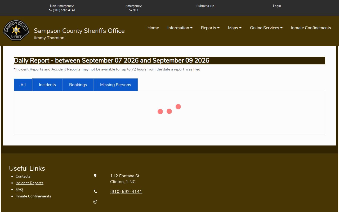This screenshot has height=212, width=339.
Task: Open the Online Services dropdown
Action: (266, 28)
